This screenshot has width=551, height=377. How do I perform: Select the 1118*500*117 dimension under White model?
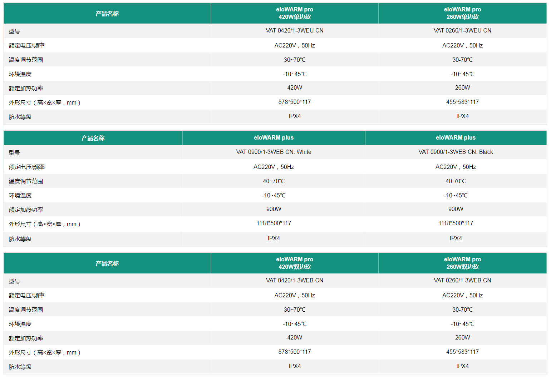[274, 223]
